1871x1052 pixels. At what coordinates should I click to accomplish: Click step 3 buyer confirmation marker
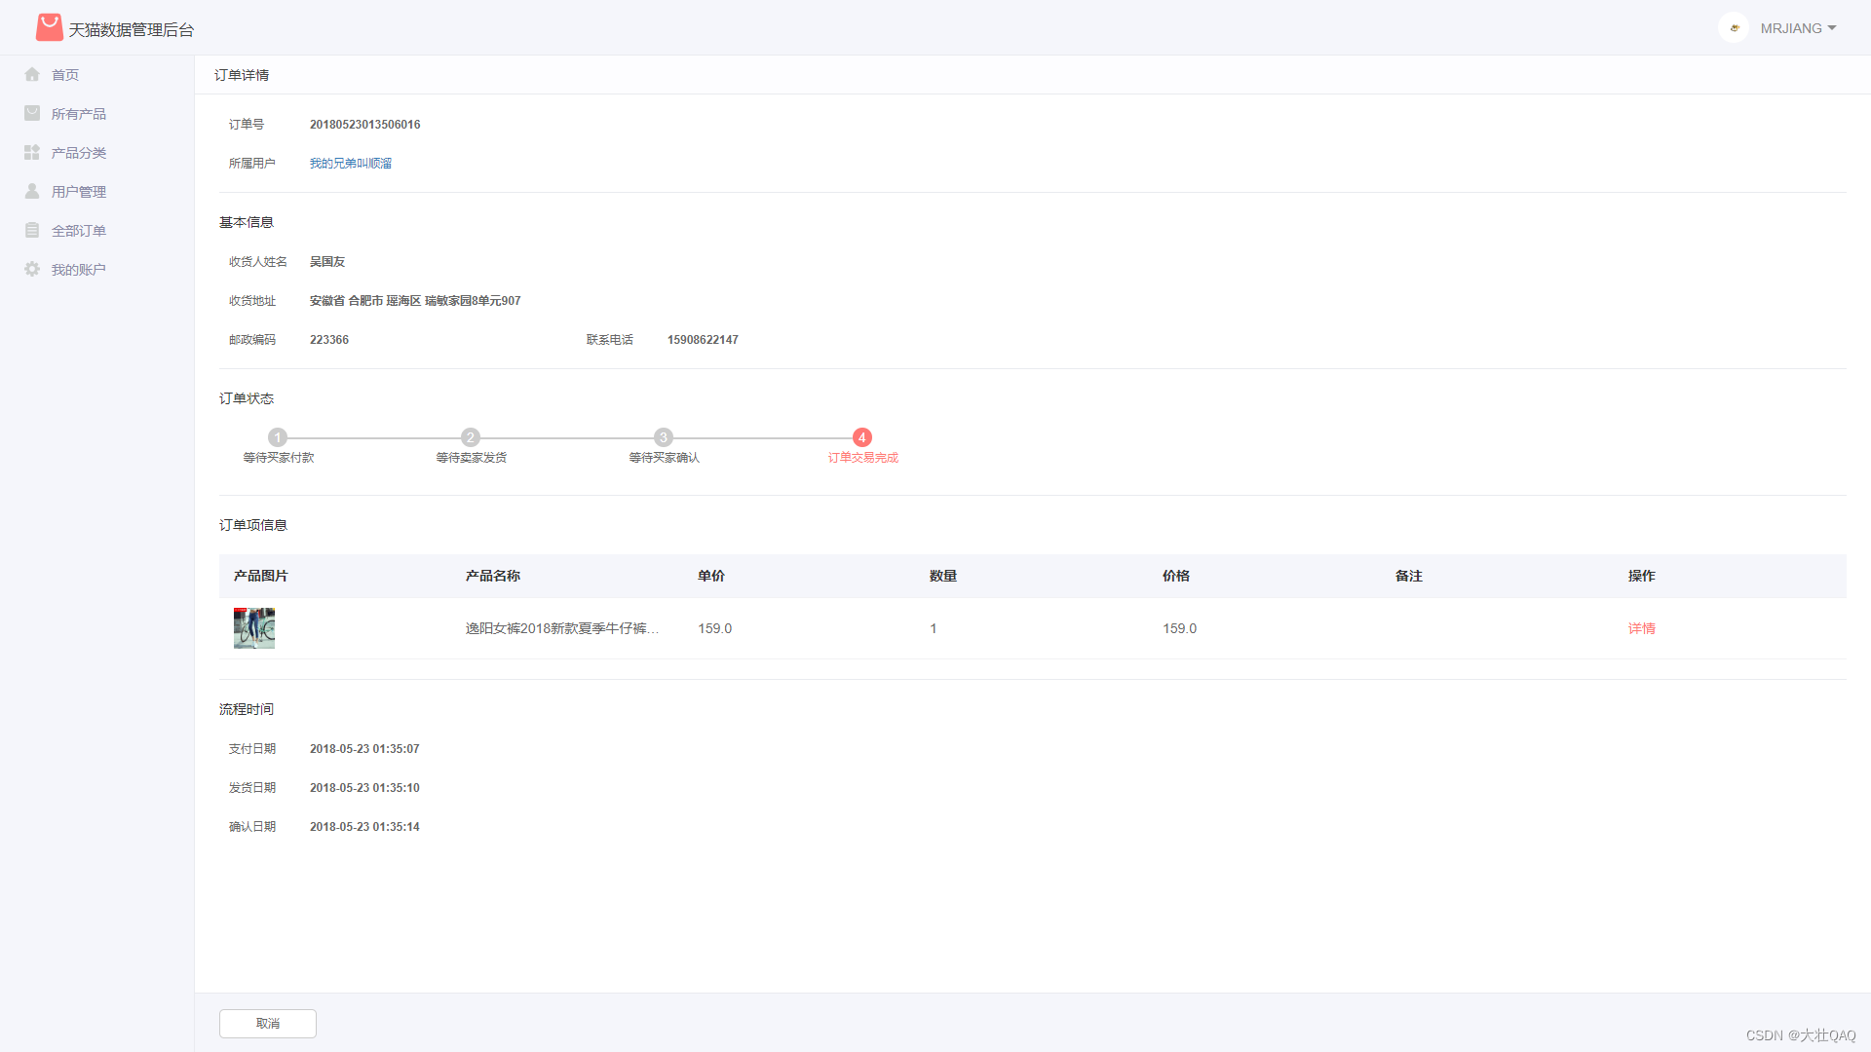(x=664, y=437)
